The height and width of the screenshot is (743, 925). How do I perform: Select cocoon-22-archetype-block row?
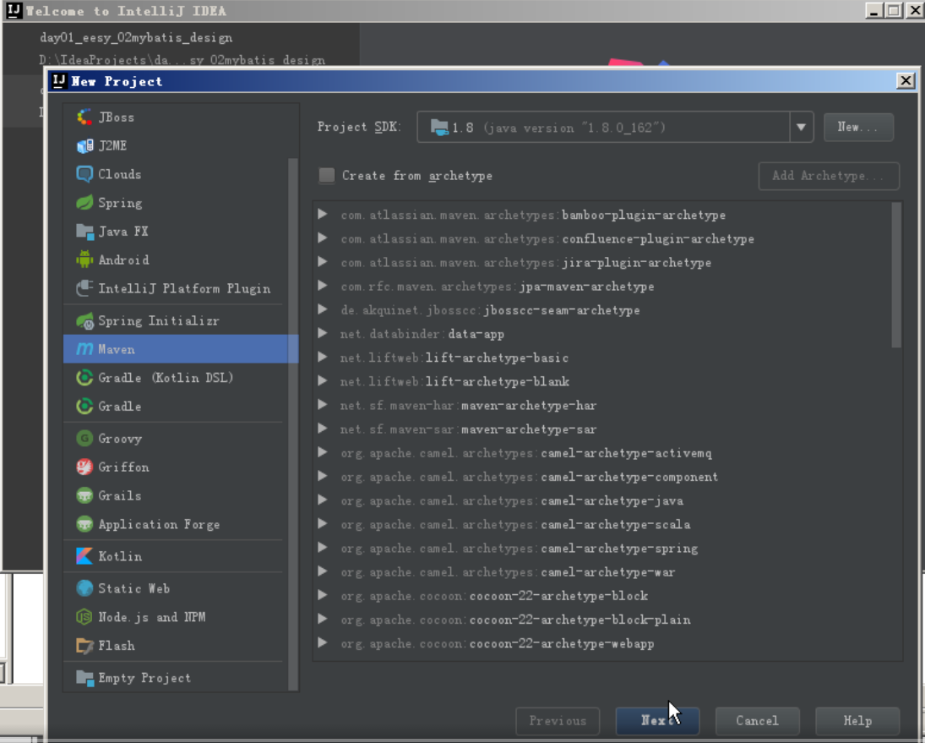pos(602,596)
